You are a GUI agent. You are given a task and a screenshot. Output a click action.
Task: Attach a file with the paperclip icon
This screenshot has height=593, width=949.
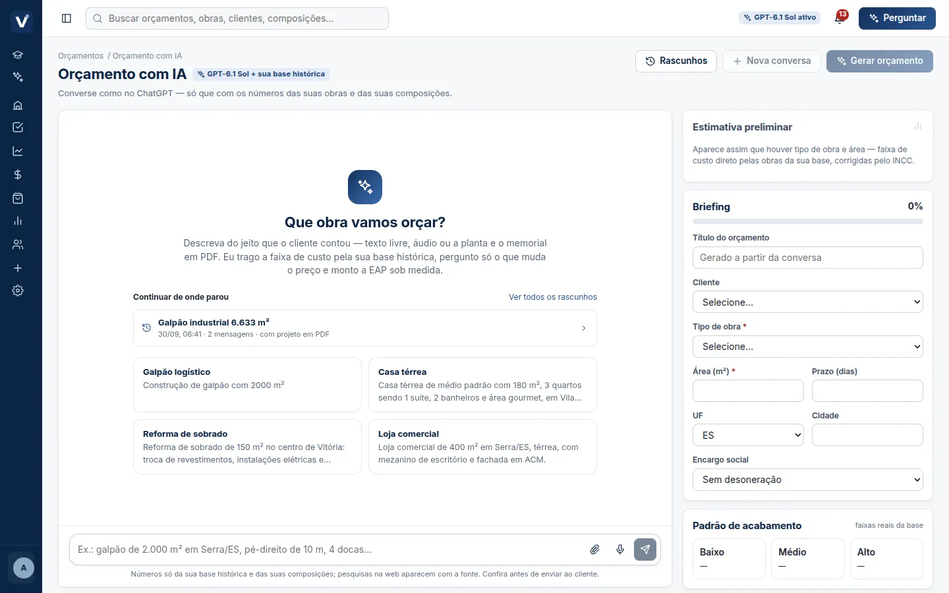click(x=594, y=550)
